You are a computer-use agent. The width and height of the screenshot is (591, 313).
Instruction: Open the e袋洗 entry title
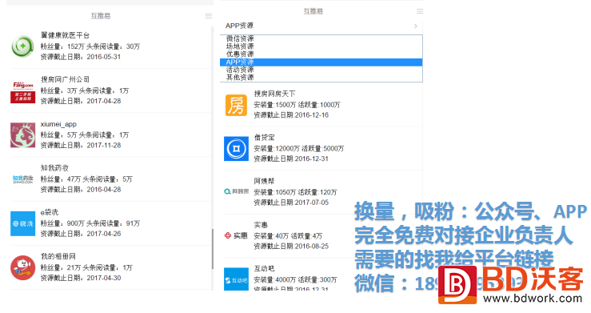(x=50, y=212)
